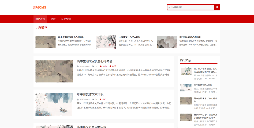254x128 pixels.
Task: Click sidebar thumbnail for 高中生期末家长会心得体会
Action: click(186, 101)
